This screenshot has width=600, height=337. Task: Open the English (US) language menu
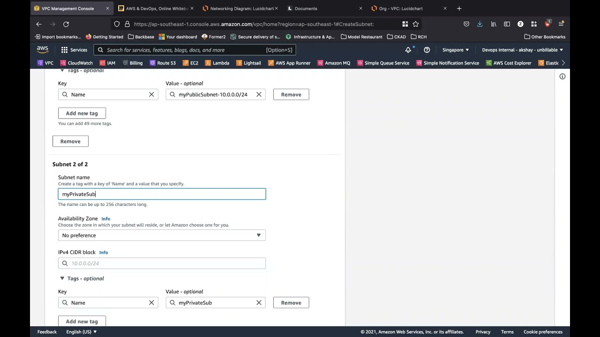click(x=82, y=332)
